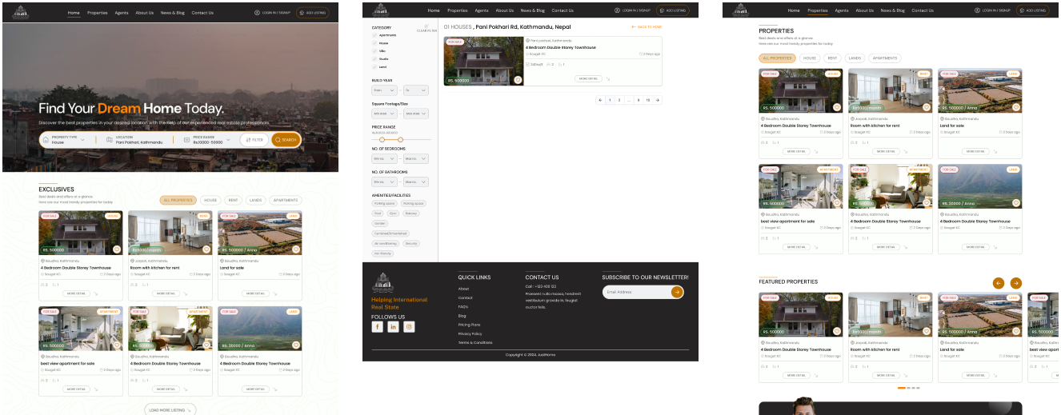Click Featured Properties next arrow
1061x415 pixels.
[x=1015, y=283]
